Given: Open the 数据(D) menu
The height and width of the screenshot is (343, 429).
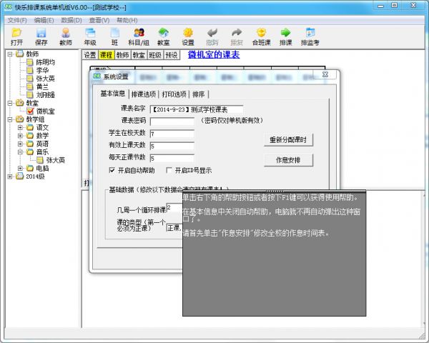Looking at the screenshot, I should click(x=70, y=20).
